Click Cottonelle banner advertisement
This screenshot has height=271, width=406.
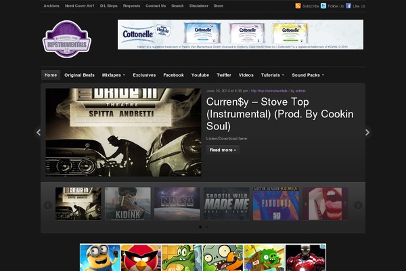(x=240, y=35)
